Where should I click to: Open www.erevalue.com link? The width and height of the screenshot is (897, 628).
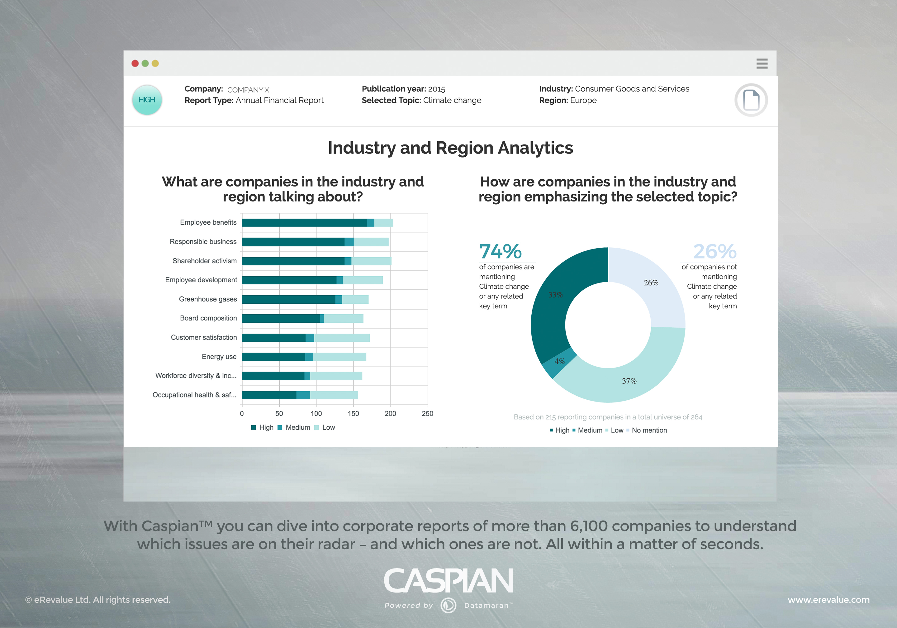(828, 599)
